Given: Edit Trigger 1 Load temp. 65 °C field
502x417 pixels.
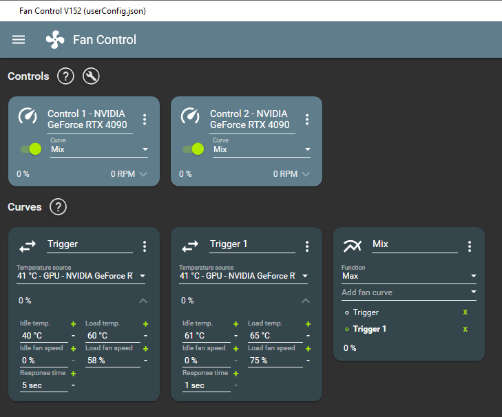Looking at the screenshot, I should click(x=275, y=336).
